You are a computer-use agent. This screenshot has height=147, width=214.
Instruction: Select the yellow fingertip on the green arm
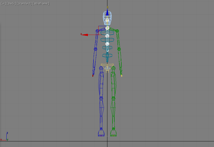pyautogui.click(x=122, y=76)
